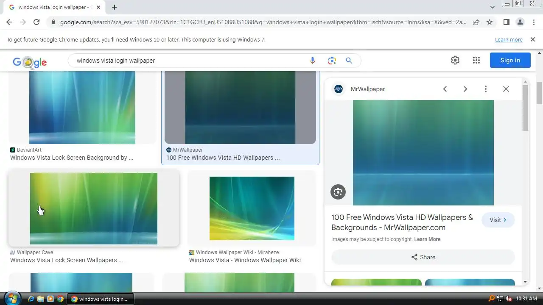Image resolution: width=543 pixels, height=305 pixels.
Task: Click the page vertical scrollbar thumb
Action: coord(540,93)
